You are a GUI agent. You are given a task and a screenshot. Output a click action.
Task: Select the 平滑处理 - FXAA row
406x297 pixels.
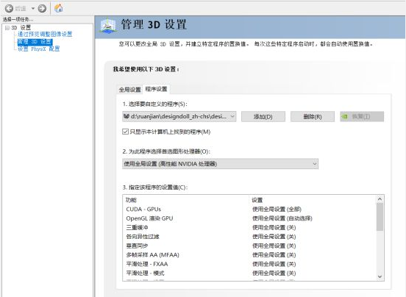click(x=249, y=264)
